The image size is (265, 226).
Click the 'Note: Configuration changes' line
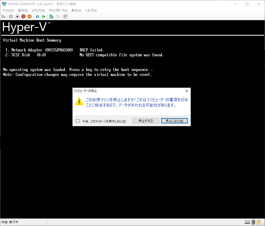click(x=77, y=75)
